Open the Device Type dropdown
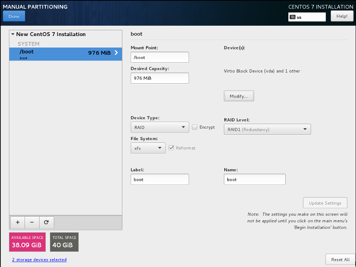The height and width of the screenshot is (267, 356). tap(159, 127)
